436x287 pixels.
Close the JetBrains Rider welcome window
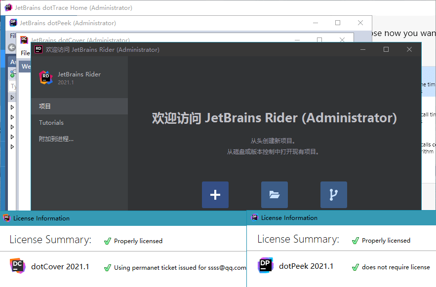[409, 49]
